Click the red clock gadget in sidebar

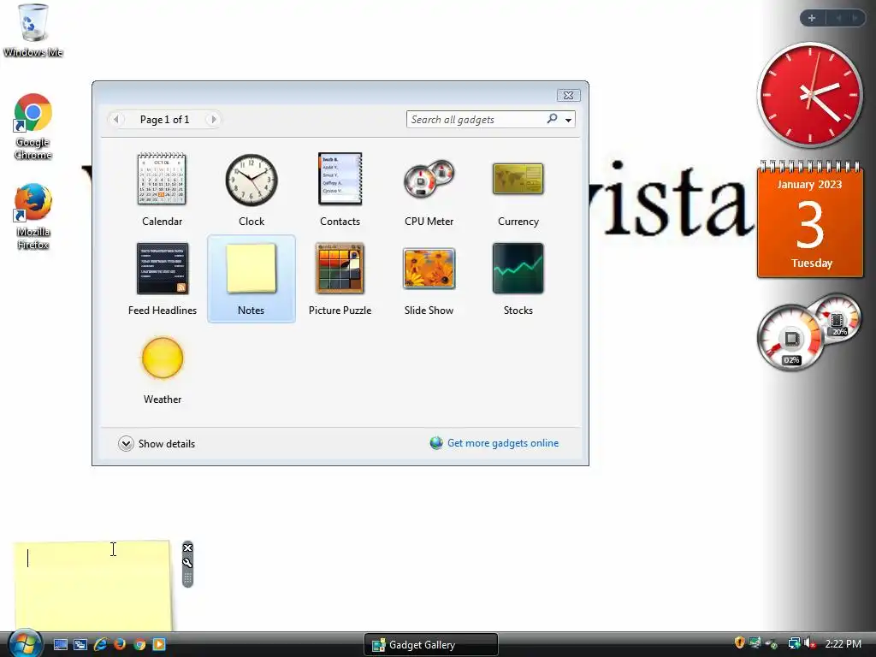[809, 95]
